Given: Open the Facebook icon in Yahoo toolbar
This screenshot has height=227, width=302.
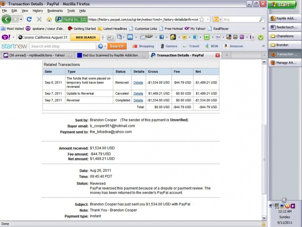Looking at the screenshot, I should 162,37.
